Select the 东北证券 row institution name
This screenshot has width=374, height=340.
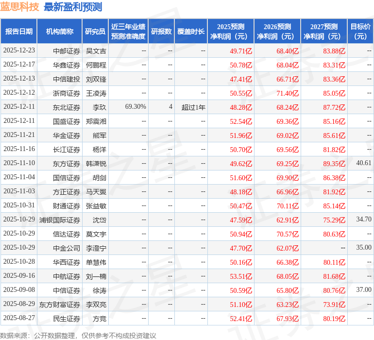click(67, 107)
